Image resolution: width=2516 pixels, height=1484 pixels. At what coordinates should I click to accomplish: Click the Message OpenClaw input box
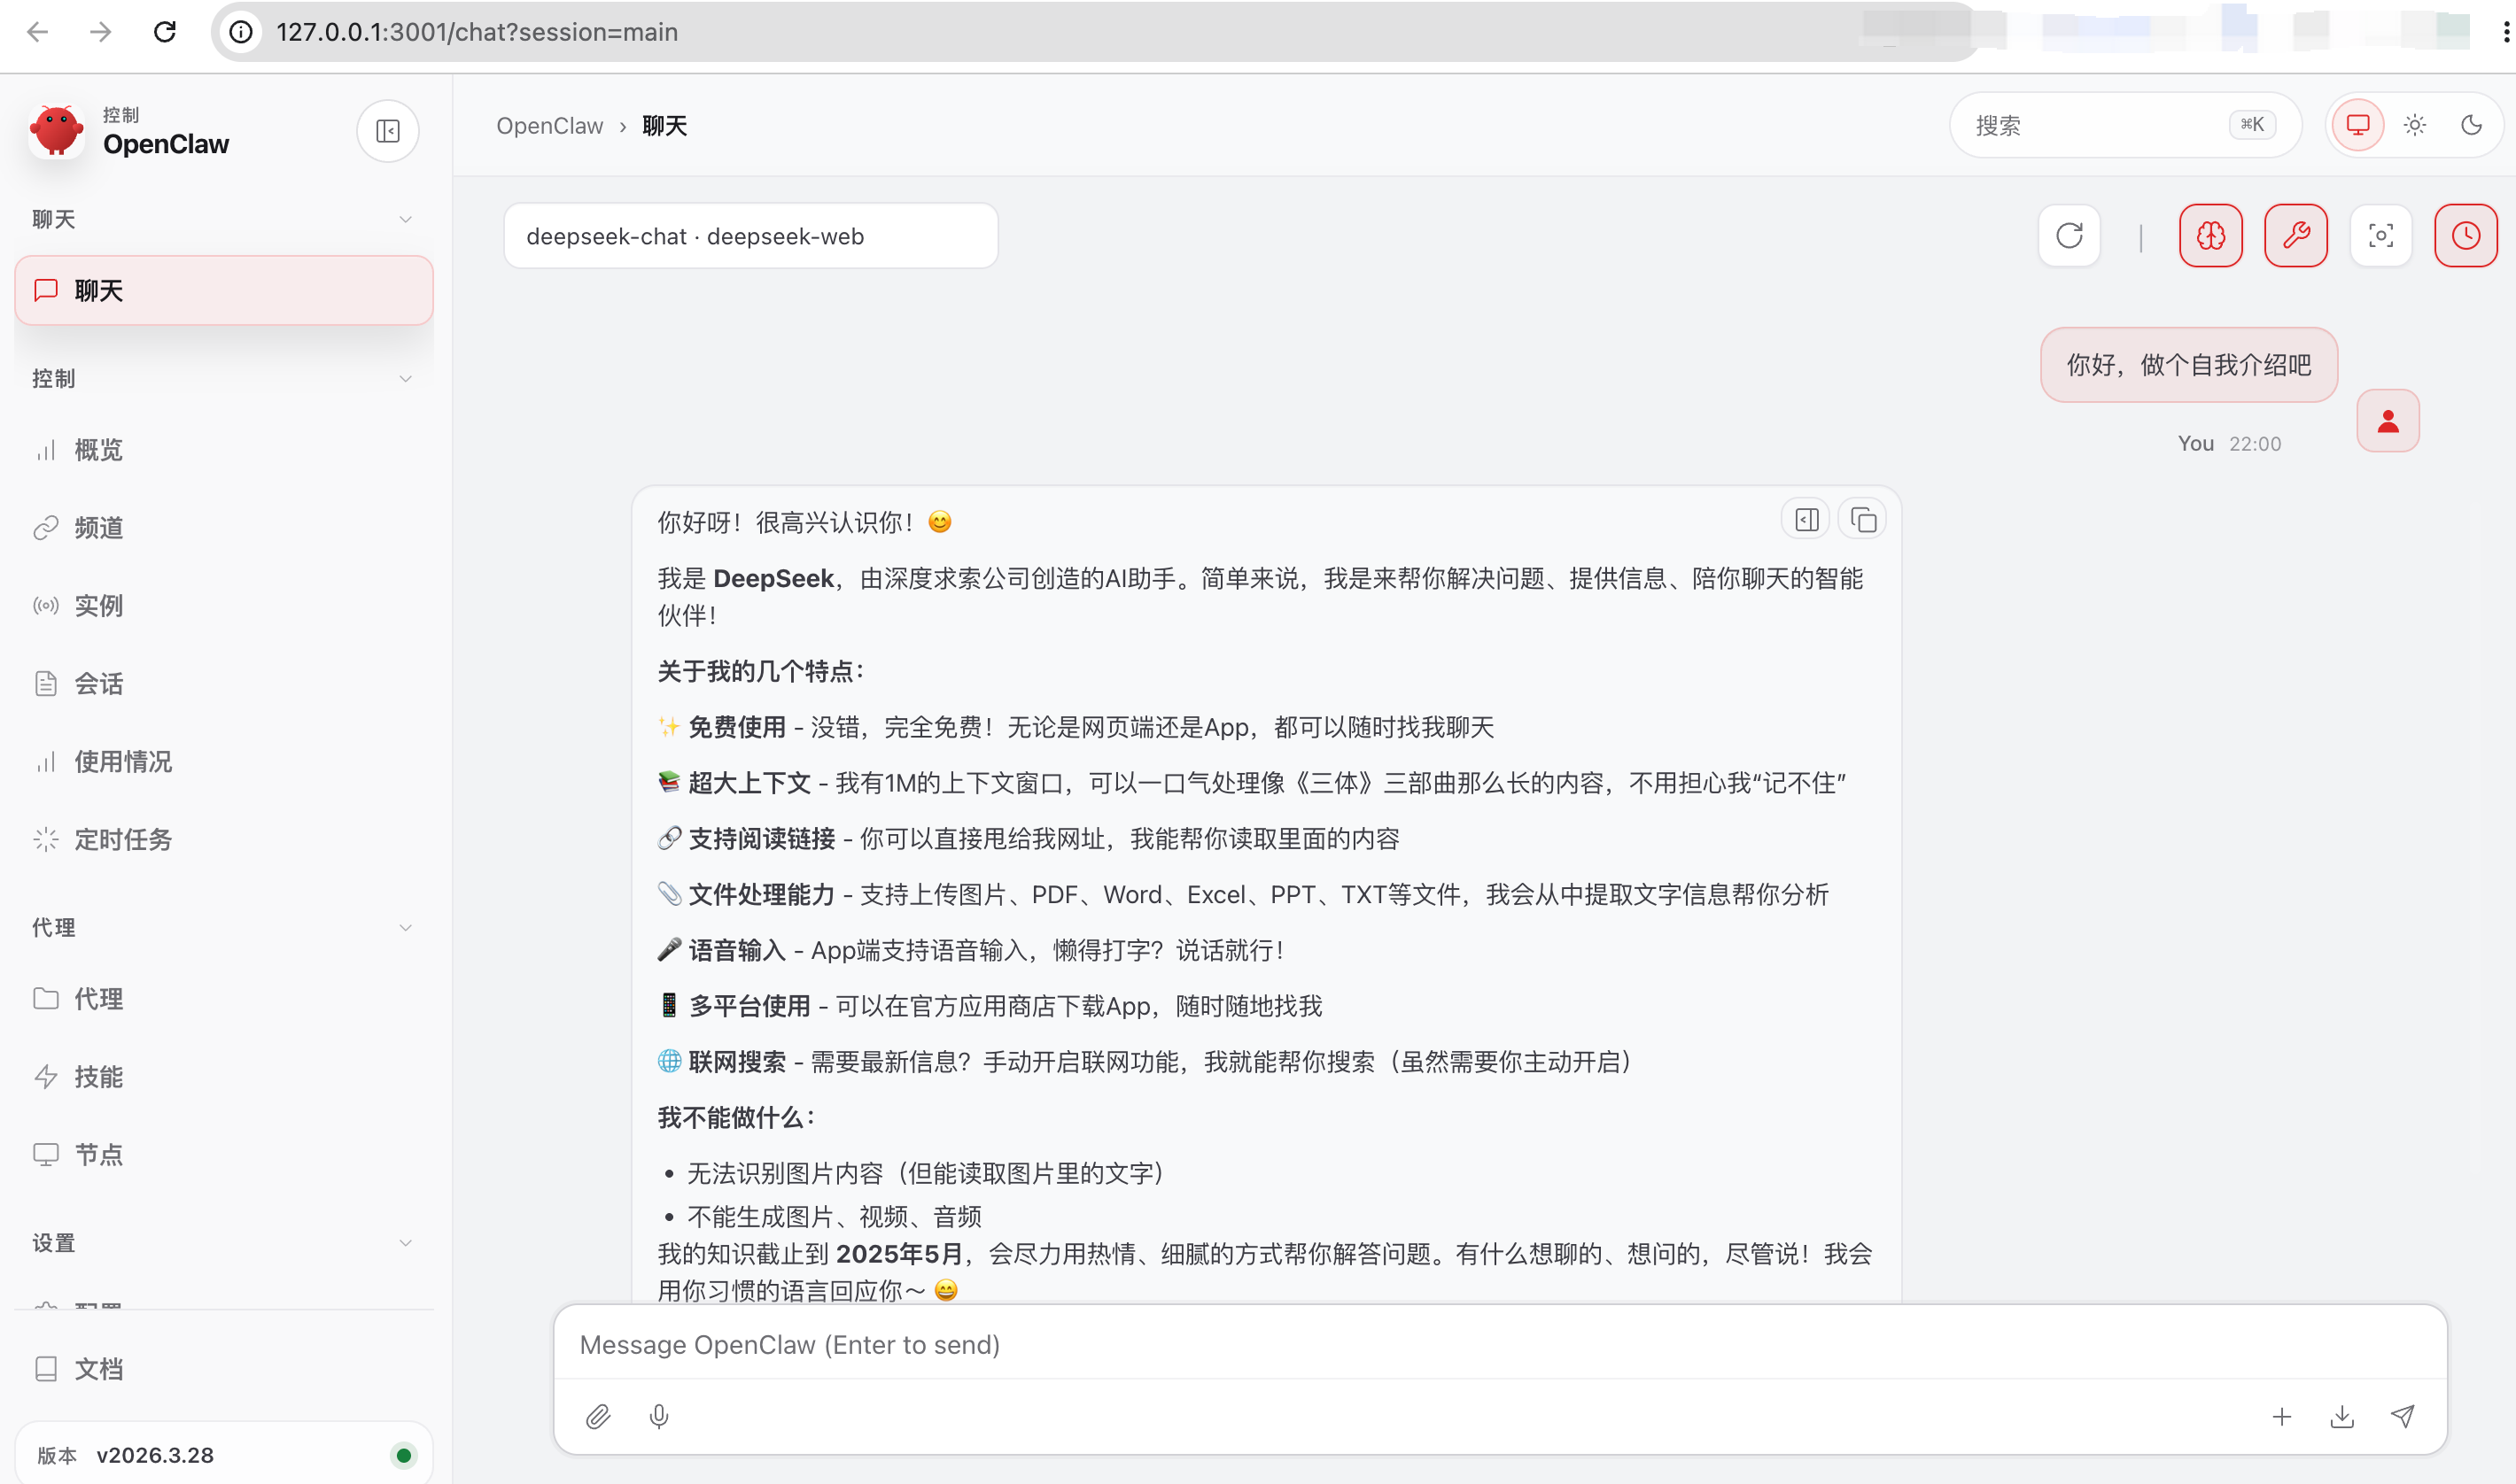point(1500,1345)
